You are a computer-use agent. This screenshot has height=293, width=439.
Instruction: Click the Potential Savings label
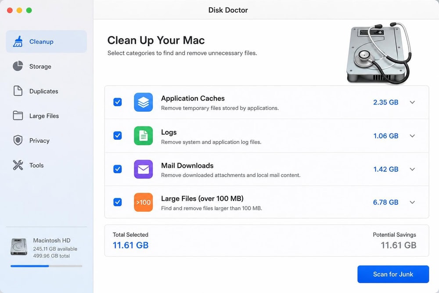pyautogui.click(x=395, y=235)
